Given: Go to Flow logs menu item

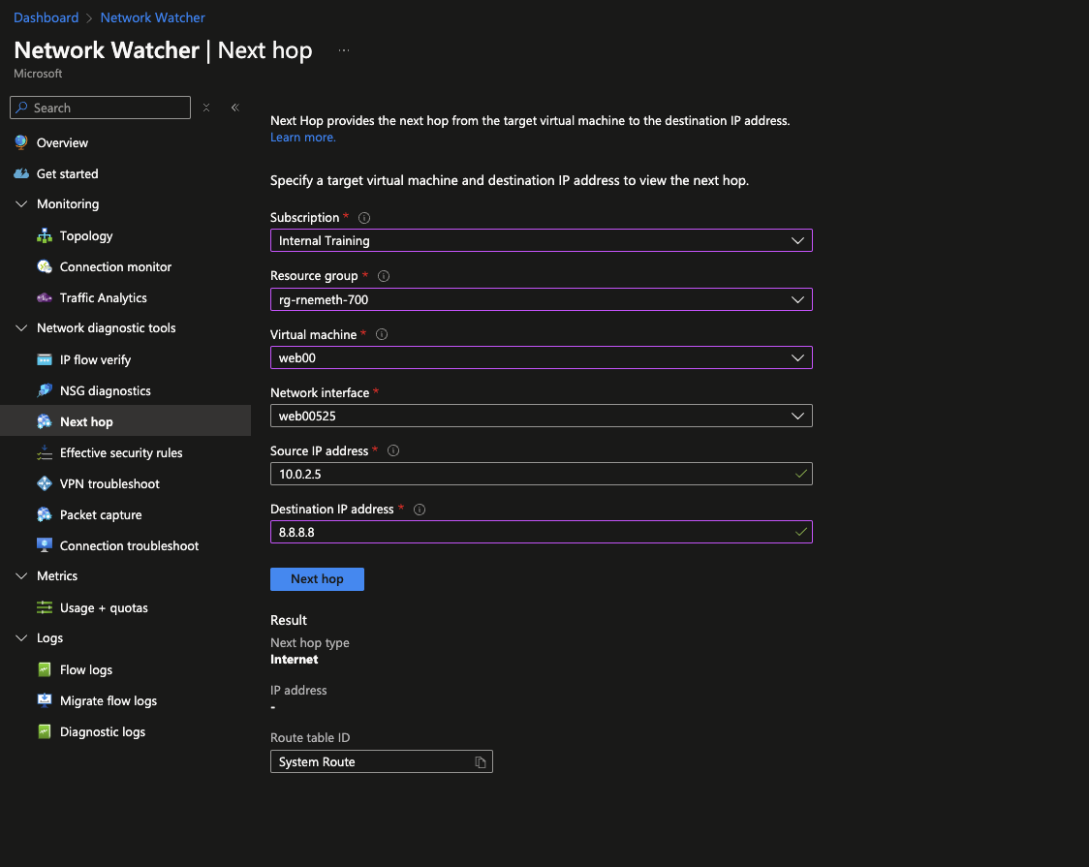Looking at the screenshot, I should (x=86, y=670).
